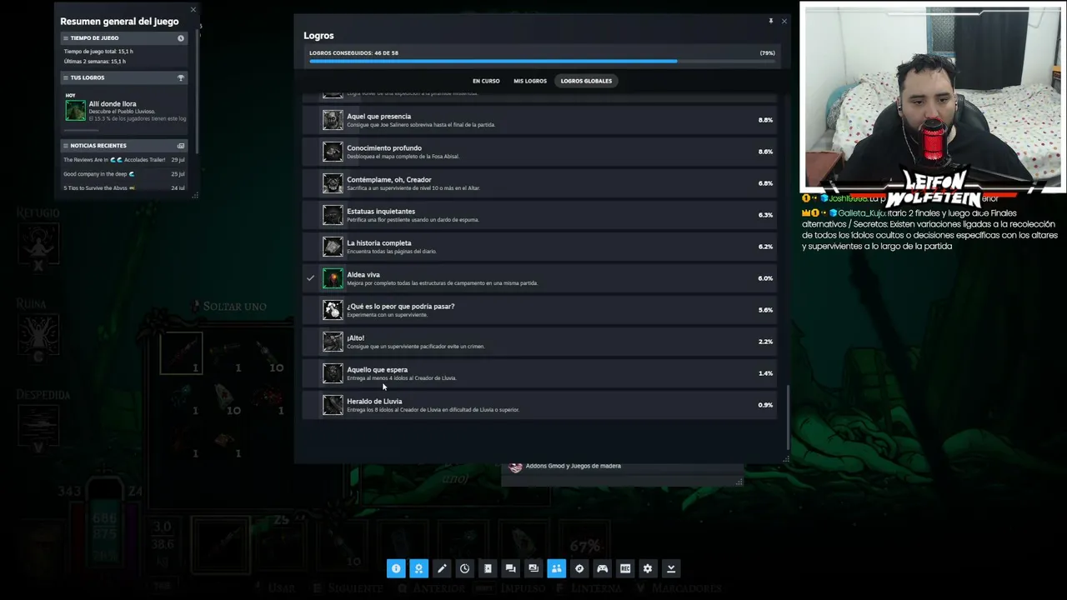This screenshot has height=600, width=1067.
Task: Click the La historia completa achievement icon
Action: [x=333, y=247]
